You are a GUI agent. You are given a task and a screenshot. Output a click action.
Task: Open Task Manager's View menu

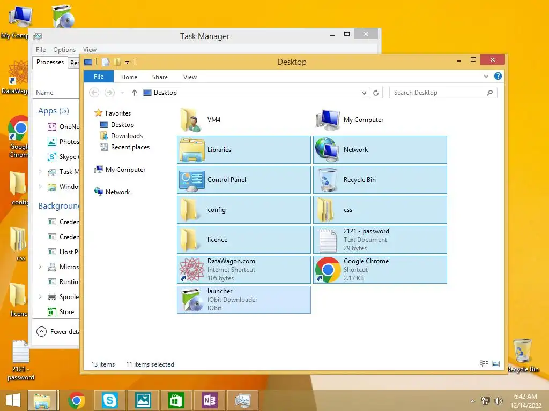click(x=90, y=50)
